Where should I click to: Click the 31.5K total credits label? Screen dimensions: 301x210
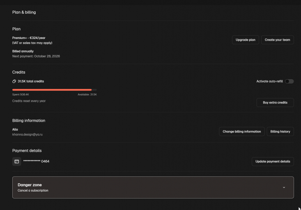[31, 81]
